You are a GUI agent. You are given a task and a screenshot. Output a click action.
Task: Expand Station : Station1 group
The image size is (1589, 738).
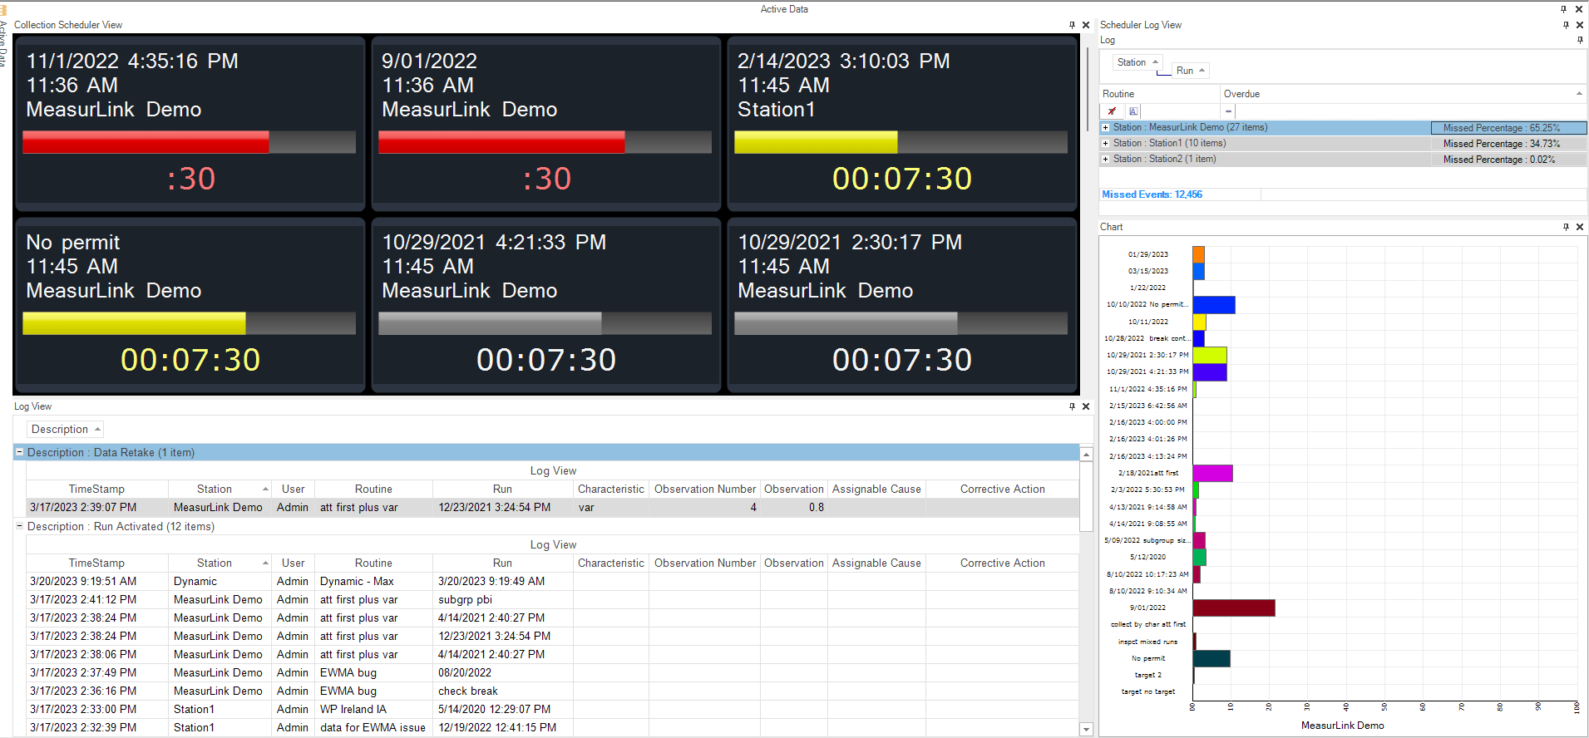pos(1105,144)
